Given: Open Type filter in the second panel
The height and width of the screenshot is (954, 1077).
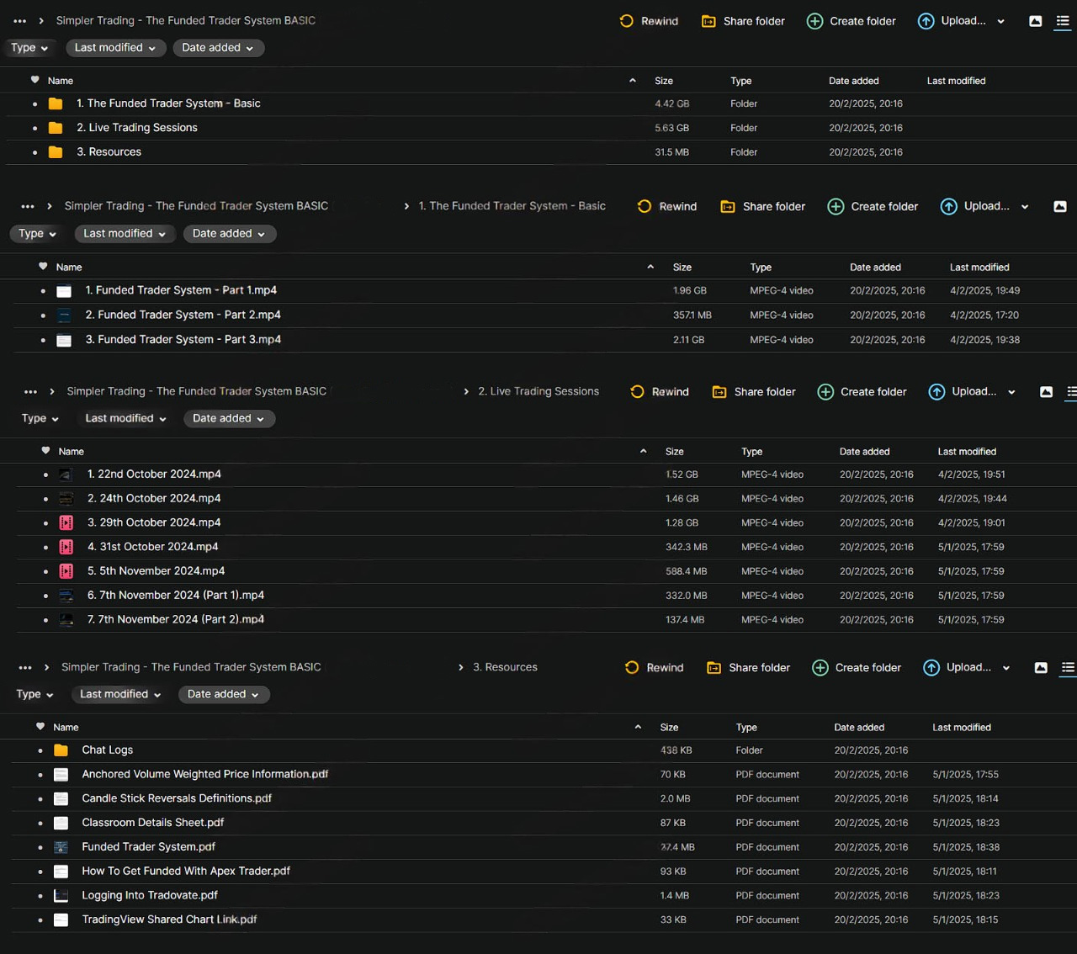Looking at the screenshot, I should point(37,234).
